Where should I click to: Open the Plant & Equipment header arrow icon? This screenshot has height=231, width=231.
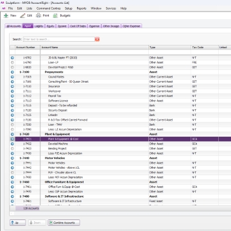pyautogui.click(x=12, y=134)
